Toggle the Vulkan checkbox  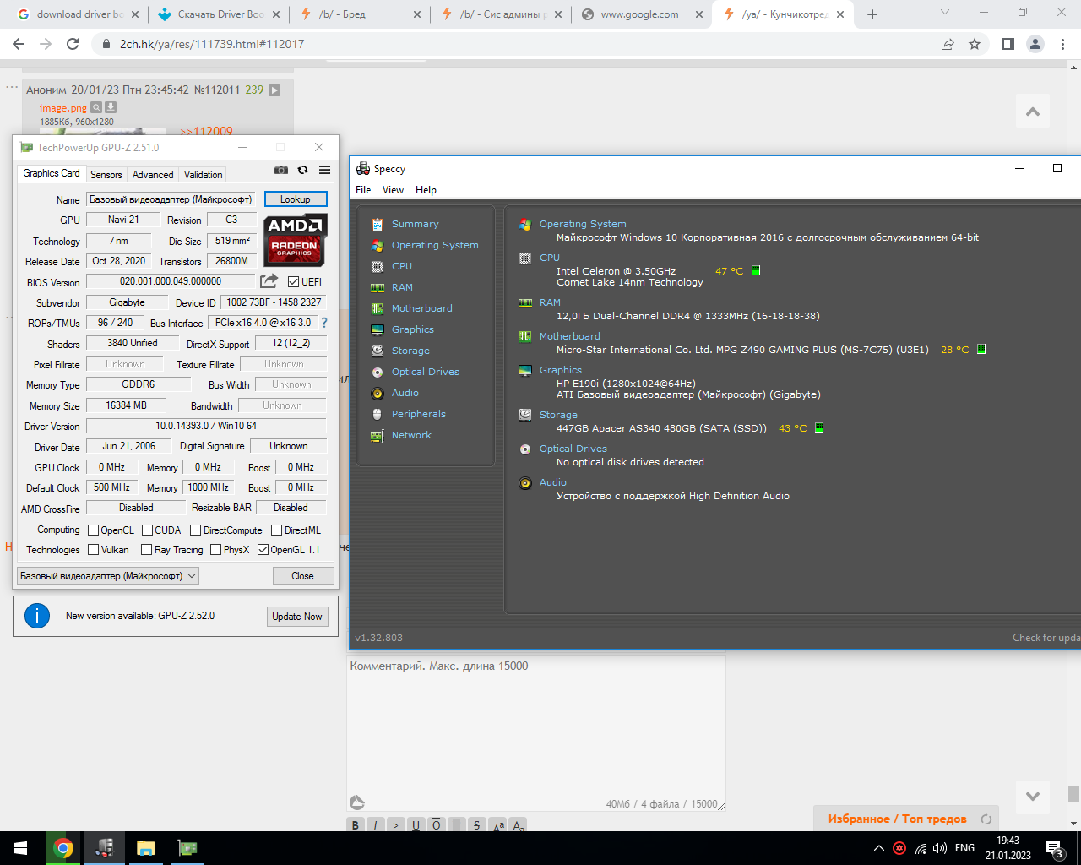[x=94, y=550]
